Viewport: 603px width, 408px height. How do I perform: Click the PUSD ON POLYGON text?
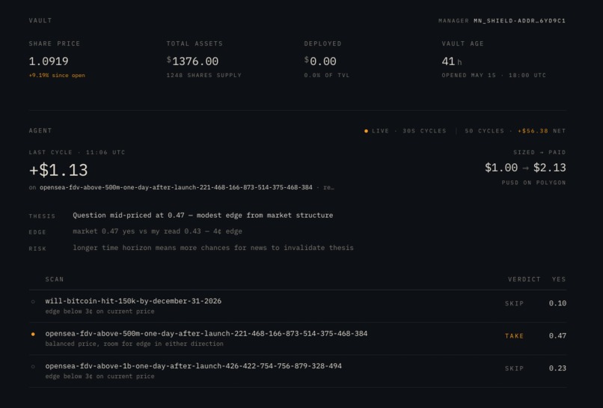coord(533,183)
